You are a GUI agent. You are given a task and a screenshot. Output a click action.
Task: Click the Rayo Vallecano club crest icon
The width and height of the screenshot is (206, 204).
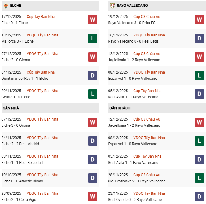112,6
